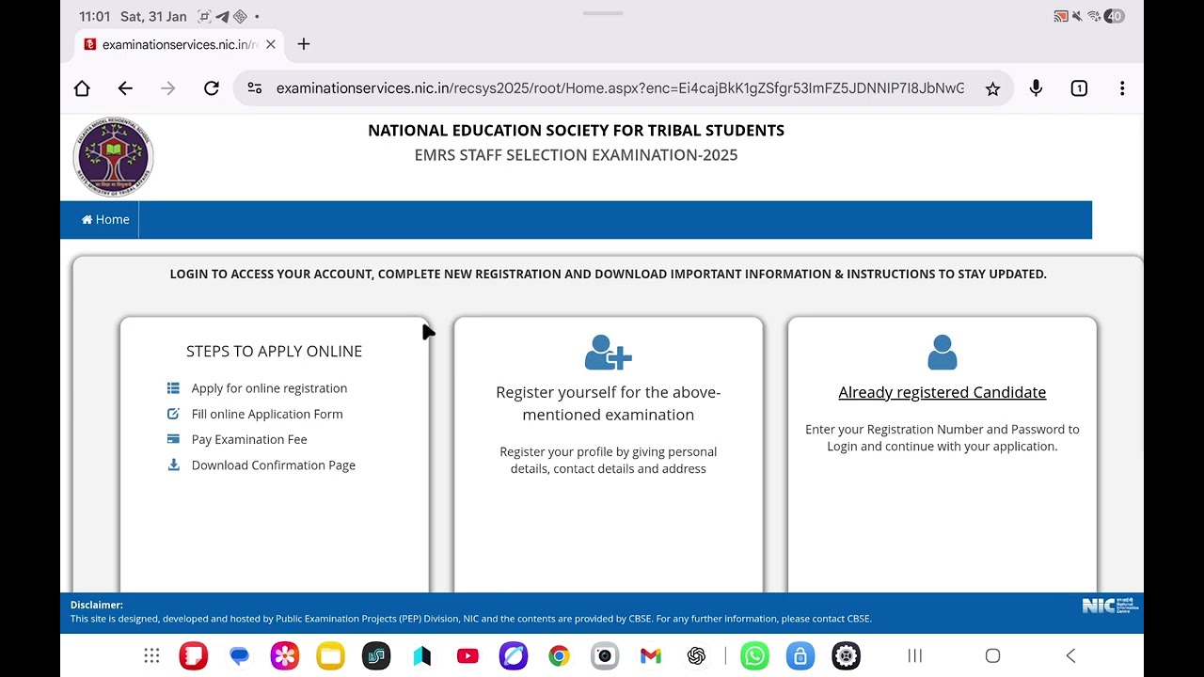Reload the current page
This screenshot has width=1204, height=677.
[212, 88]
